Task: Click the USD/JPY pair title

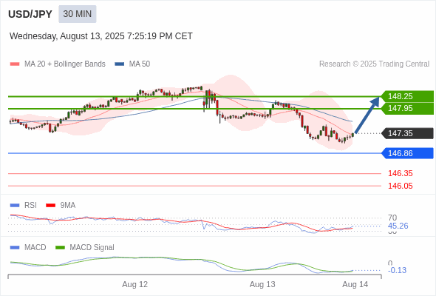Action: tap(30, 14)
